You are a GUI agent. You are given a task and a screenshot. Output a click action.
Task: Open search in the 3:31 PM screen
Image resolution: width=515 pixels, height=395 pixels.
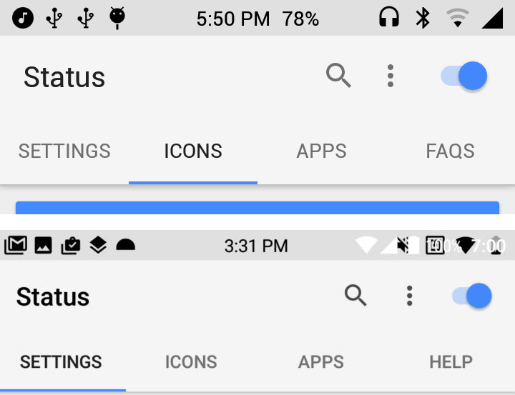click(355, 295)
